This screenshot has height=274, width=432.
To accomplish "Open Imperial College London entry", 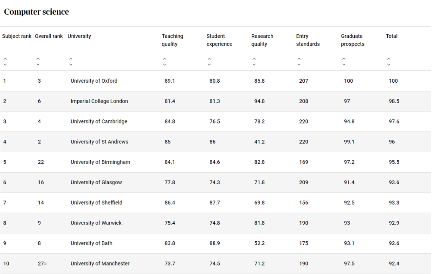I will click(99, 101).
